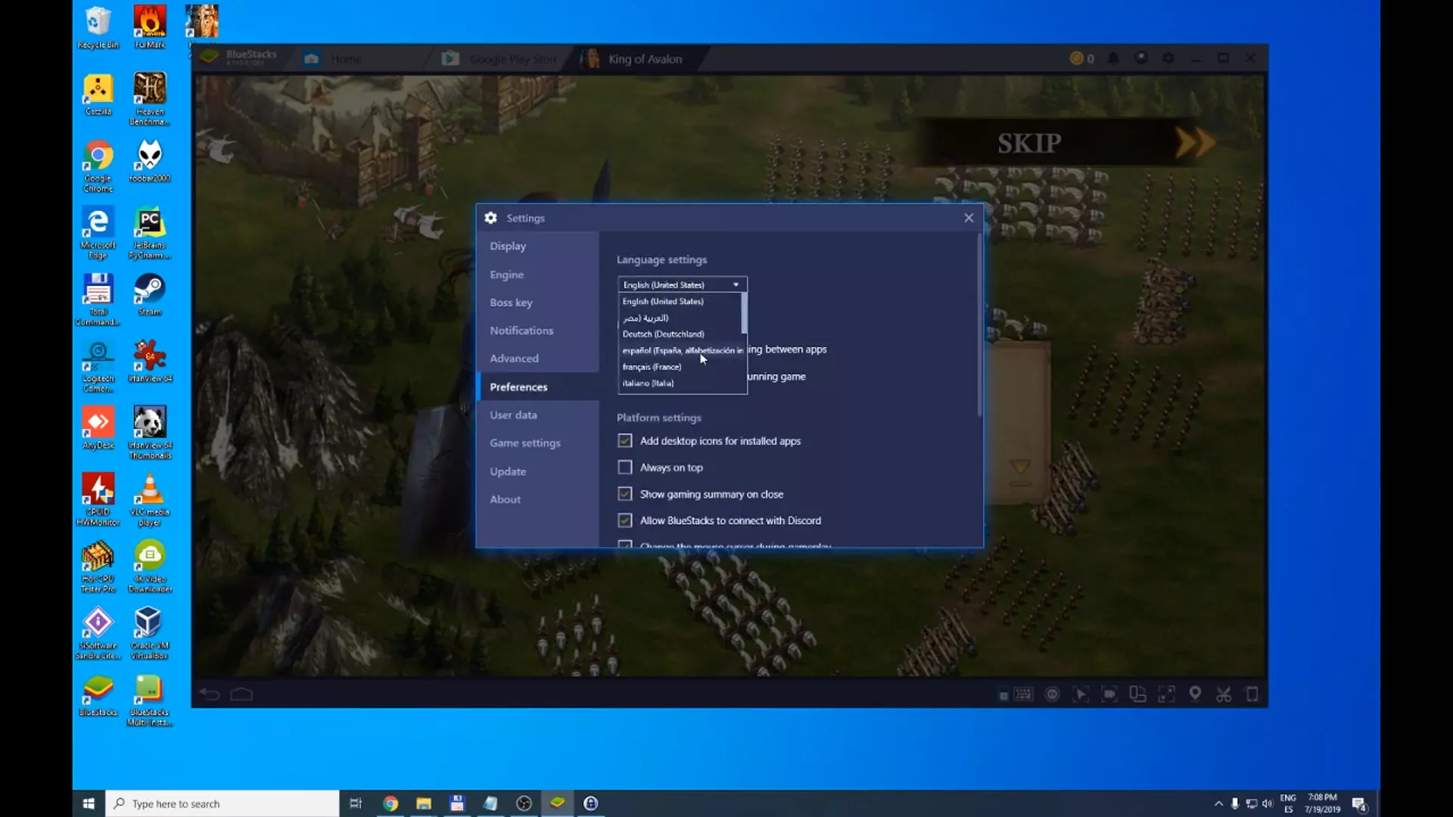Collapse the language dropdown arrow
This screenshot has height=817, width=1453.
[x=736, y=284]
